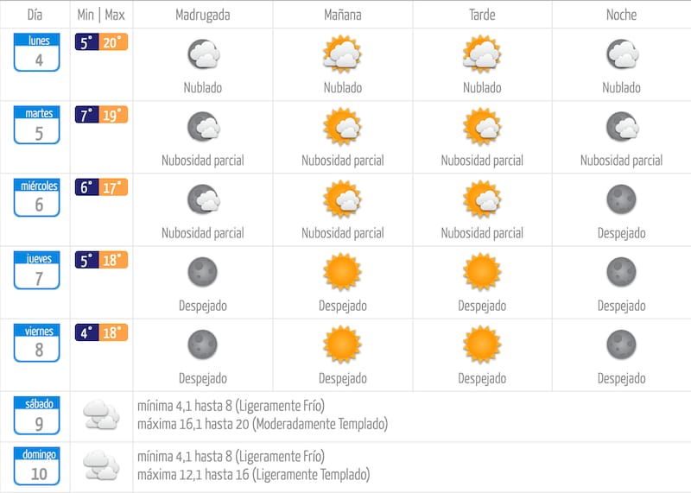This screenshot has height=493, width=691.
Task: Select the domingo 10 calendar day
Action: [38, 466]
